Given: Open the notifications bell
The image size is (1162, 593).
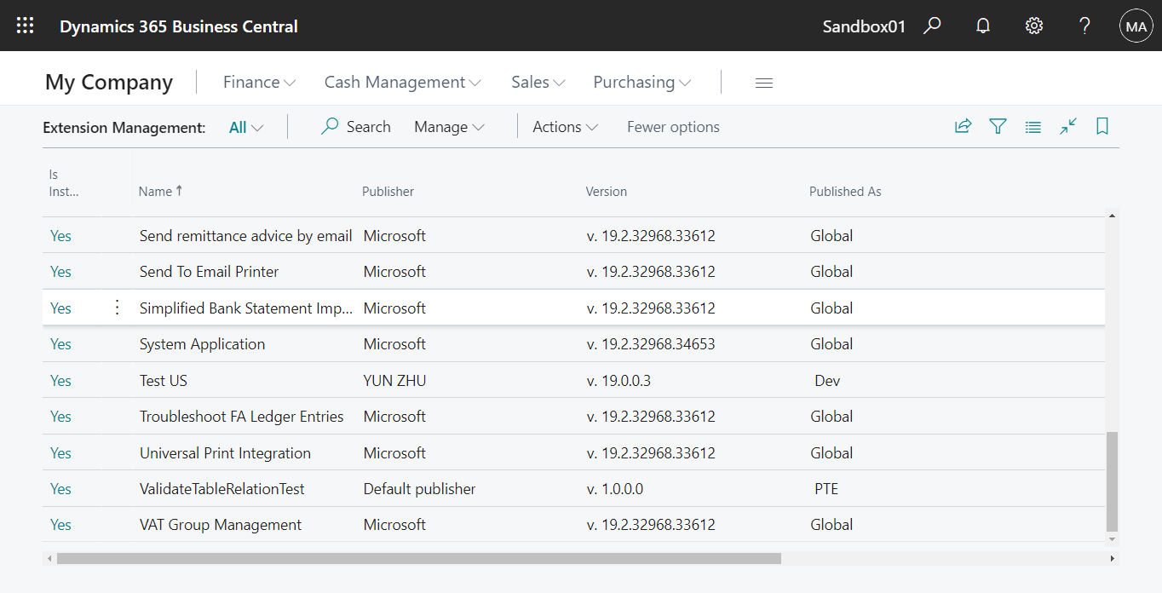Looking at the screenshot, I should (982, 26).
